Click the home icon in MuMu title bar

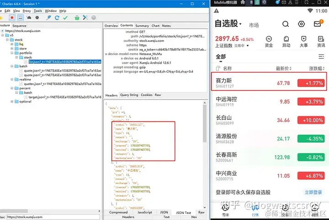[x=243, y=2]
